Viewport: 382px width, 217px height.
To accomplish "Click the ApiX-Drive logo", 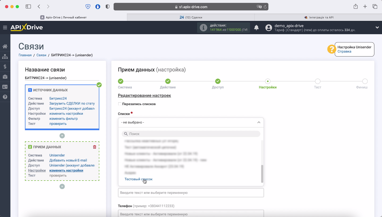I will click(27, 27).
